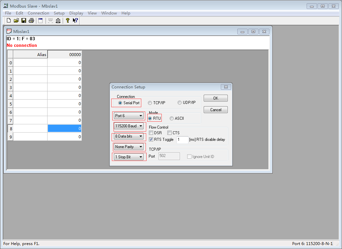
Task: Click the context help arrow icon
Action: click(75, 20)
